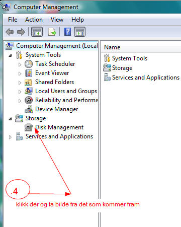Click the Back arrow toolbar icon

[10, 32]
